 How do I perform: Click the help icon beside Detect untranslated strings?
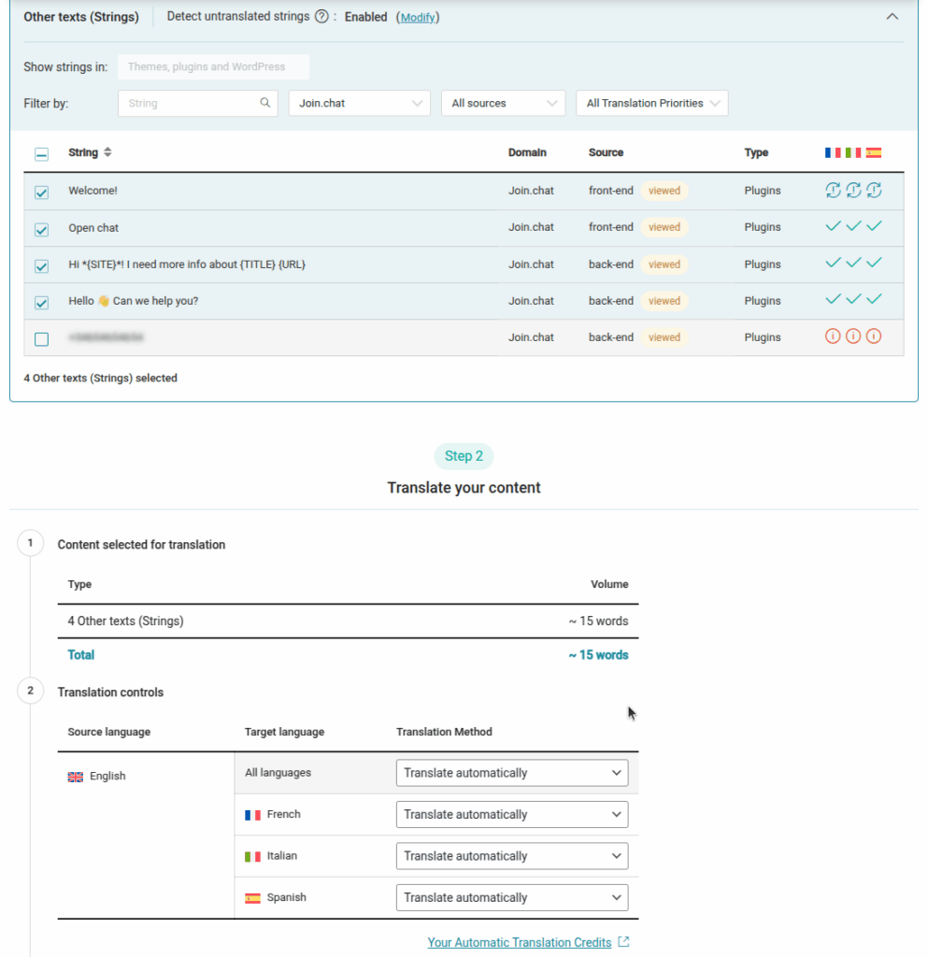(321, 17)
